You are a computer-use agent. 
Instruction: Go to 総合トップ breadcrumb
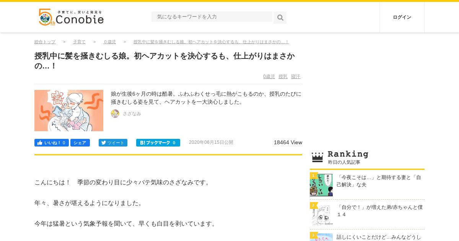[45, 42]
